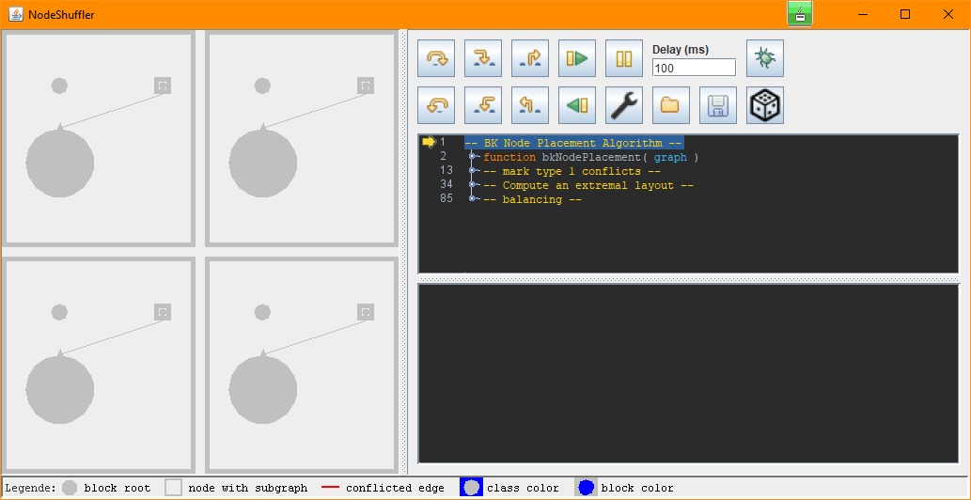The height and width of the screenshot is (500, 971).
Task: Click the large circle node in bottom-left layout
Action: (x=59, y=390)
